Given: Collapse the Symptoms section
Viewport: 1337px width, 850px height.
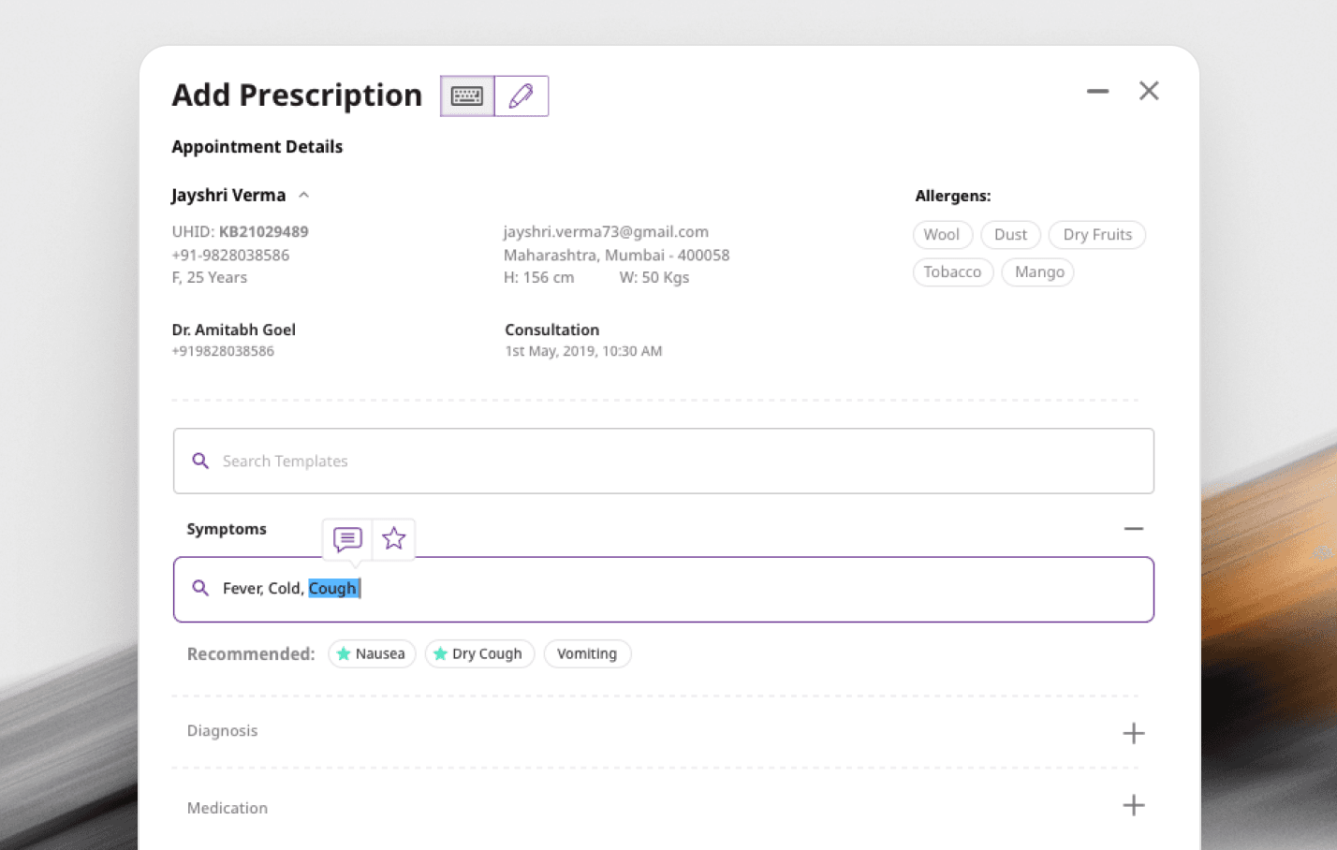Looking at the screenshot, I should point(1134,529).
